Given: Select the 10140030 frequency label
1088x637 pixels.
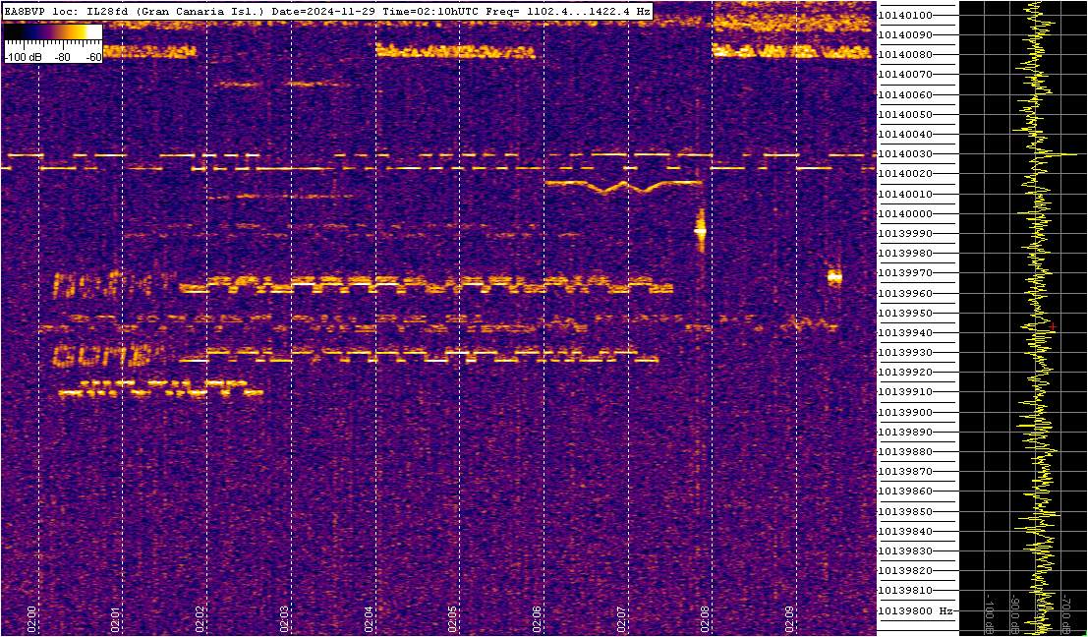Looking at the screenshot, I should [x=905, y=154].
